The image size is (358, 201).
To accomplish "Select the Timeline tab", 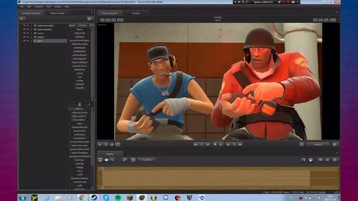I will (110, 154).
